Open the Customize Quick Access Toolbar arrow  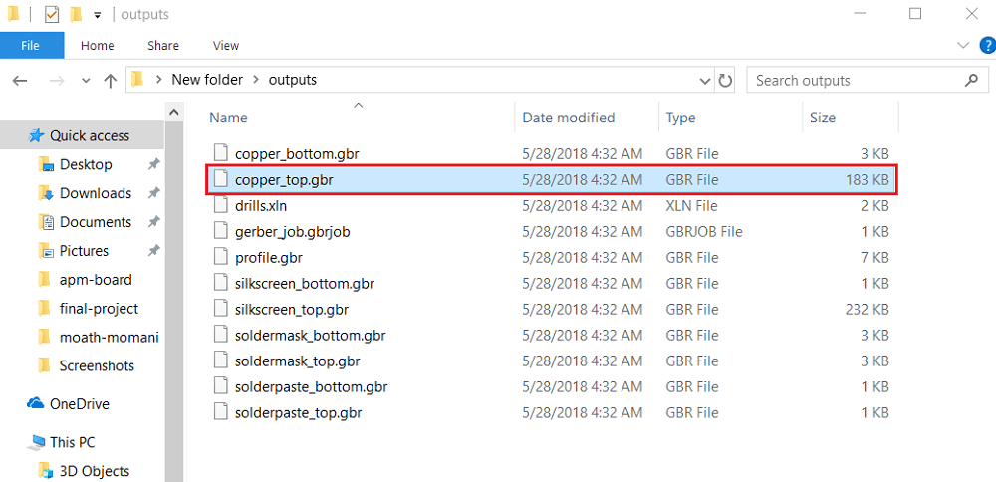pyautogui.click(x=97, y=15)
